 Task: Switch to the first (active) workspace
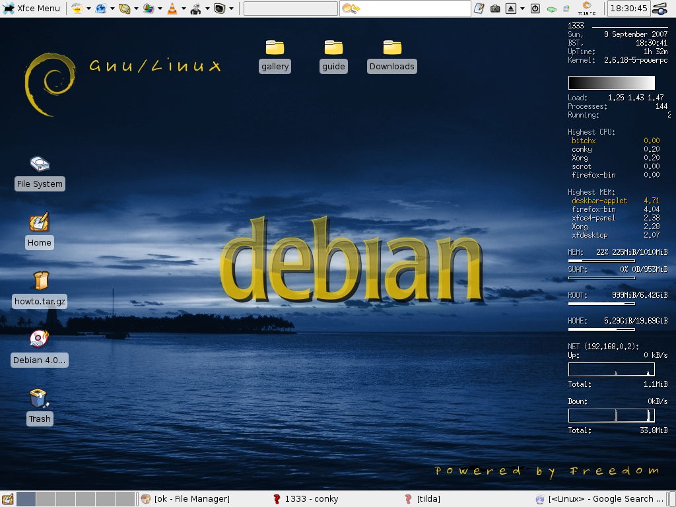[x=26, y=499]
